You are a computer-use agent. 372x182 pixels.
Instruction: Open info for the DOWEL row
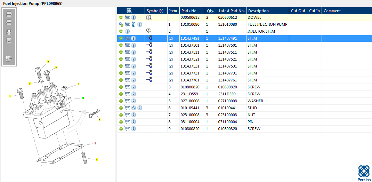[x=134, y=17]
